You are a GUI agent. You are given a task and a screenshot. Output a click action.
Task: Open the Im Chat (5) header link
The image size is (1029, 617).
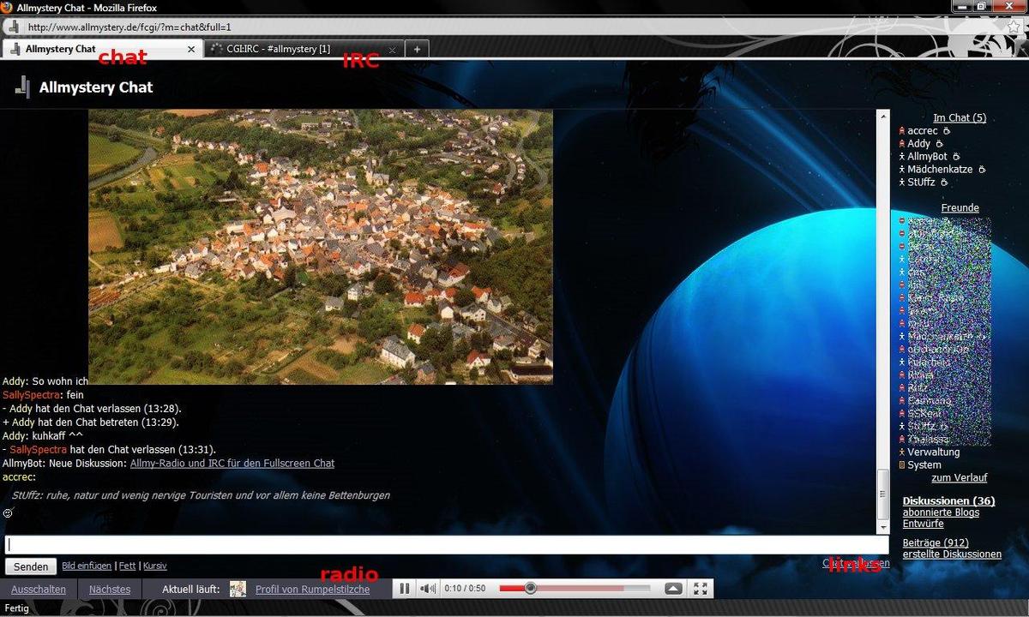click(960, 118)
